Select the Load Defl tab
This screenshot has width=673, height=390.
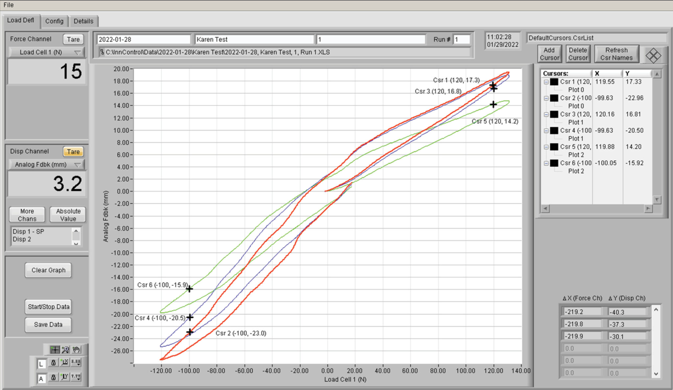coord(21,20)
